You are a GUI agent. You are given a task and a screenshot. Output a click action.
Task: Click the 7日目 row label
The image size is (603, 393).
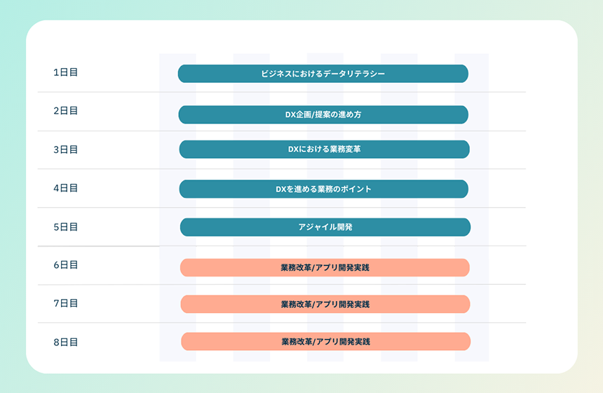65,303
